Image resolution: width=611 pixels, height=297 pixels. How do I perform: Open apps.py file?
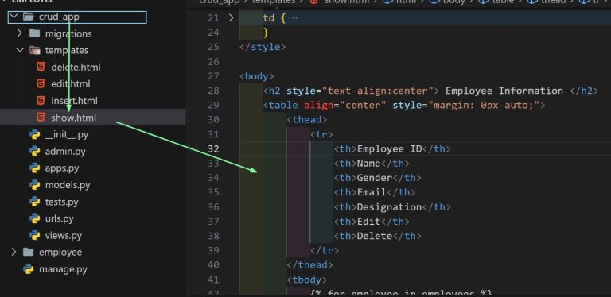[x=62, y=168]
